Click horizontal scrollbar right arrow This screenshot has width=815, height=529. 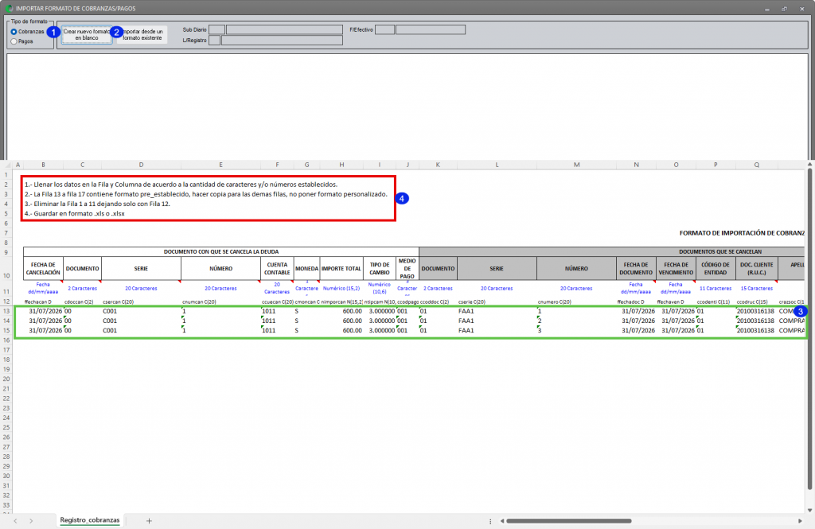[800, 521]
